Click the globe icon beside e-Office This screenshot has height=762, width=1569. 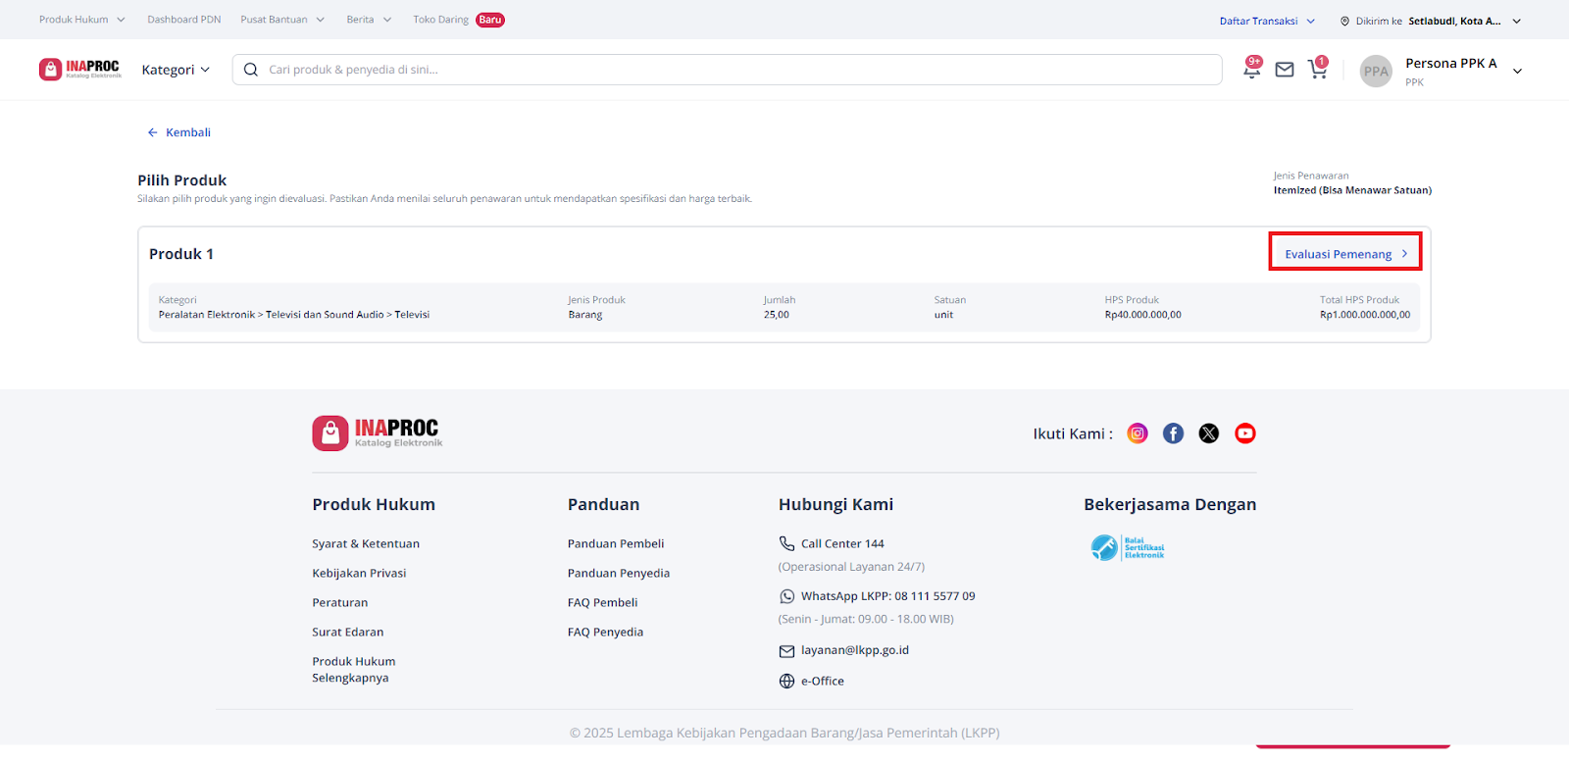pyautogui.click(x=786, y=681)
